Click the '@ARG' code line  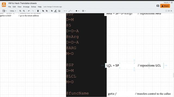coord(71,48)
